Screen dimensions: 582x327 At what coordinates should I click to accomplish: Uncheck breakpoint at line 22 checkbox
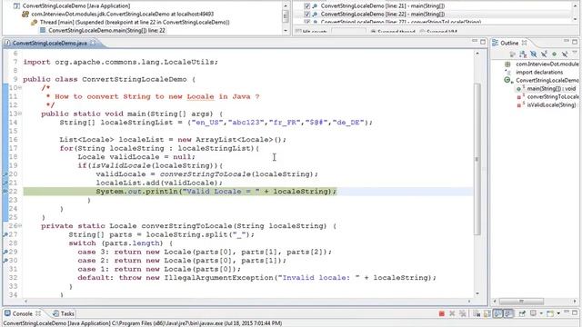(307, 15)
